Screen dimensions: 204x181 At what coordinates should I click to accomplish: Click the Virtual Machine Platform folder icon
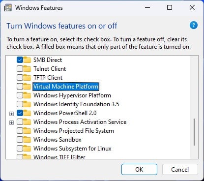click(27, 87)
